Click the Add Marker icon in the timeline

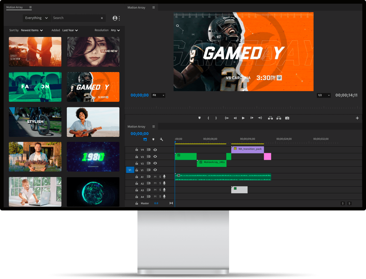(x=153, y=139)
